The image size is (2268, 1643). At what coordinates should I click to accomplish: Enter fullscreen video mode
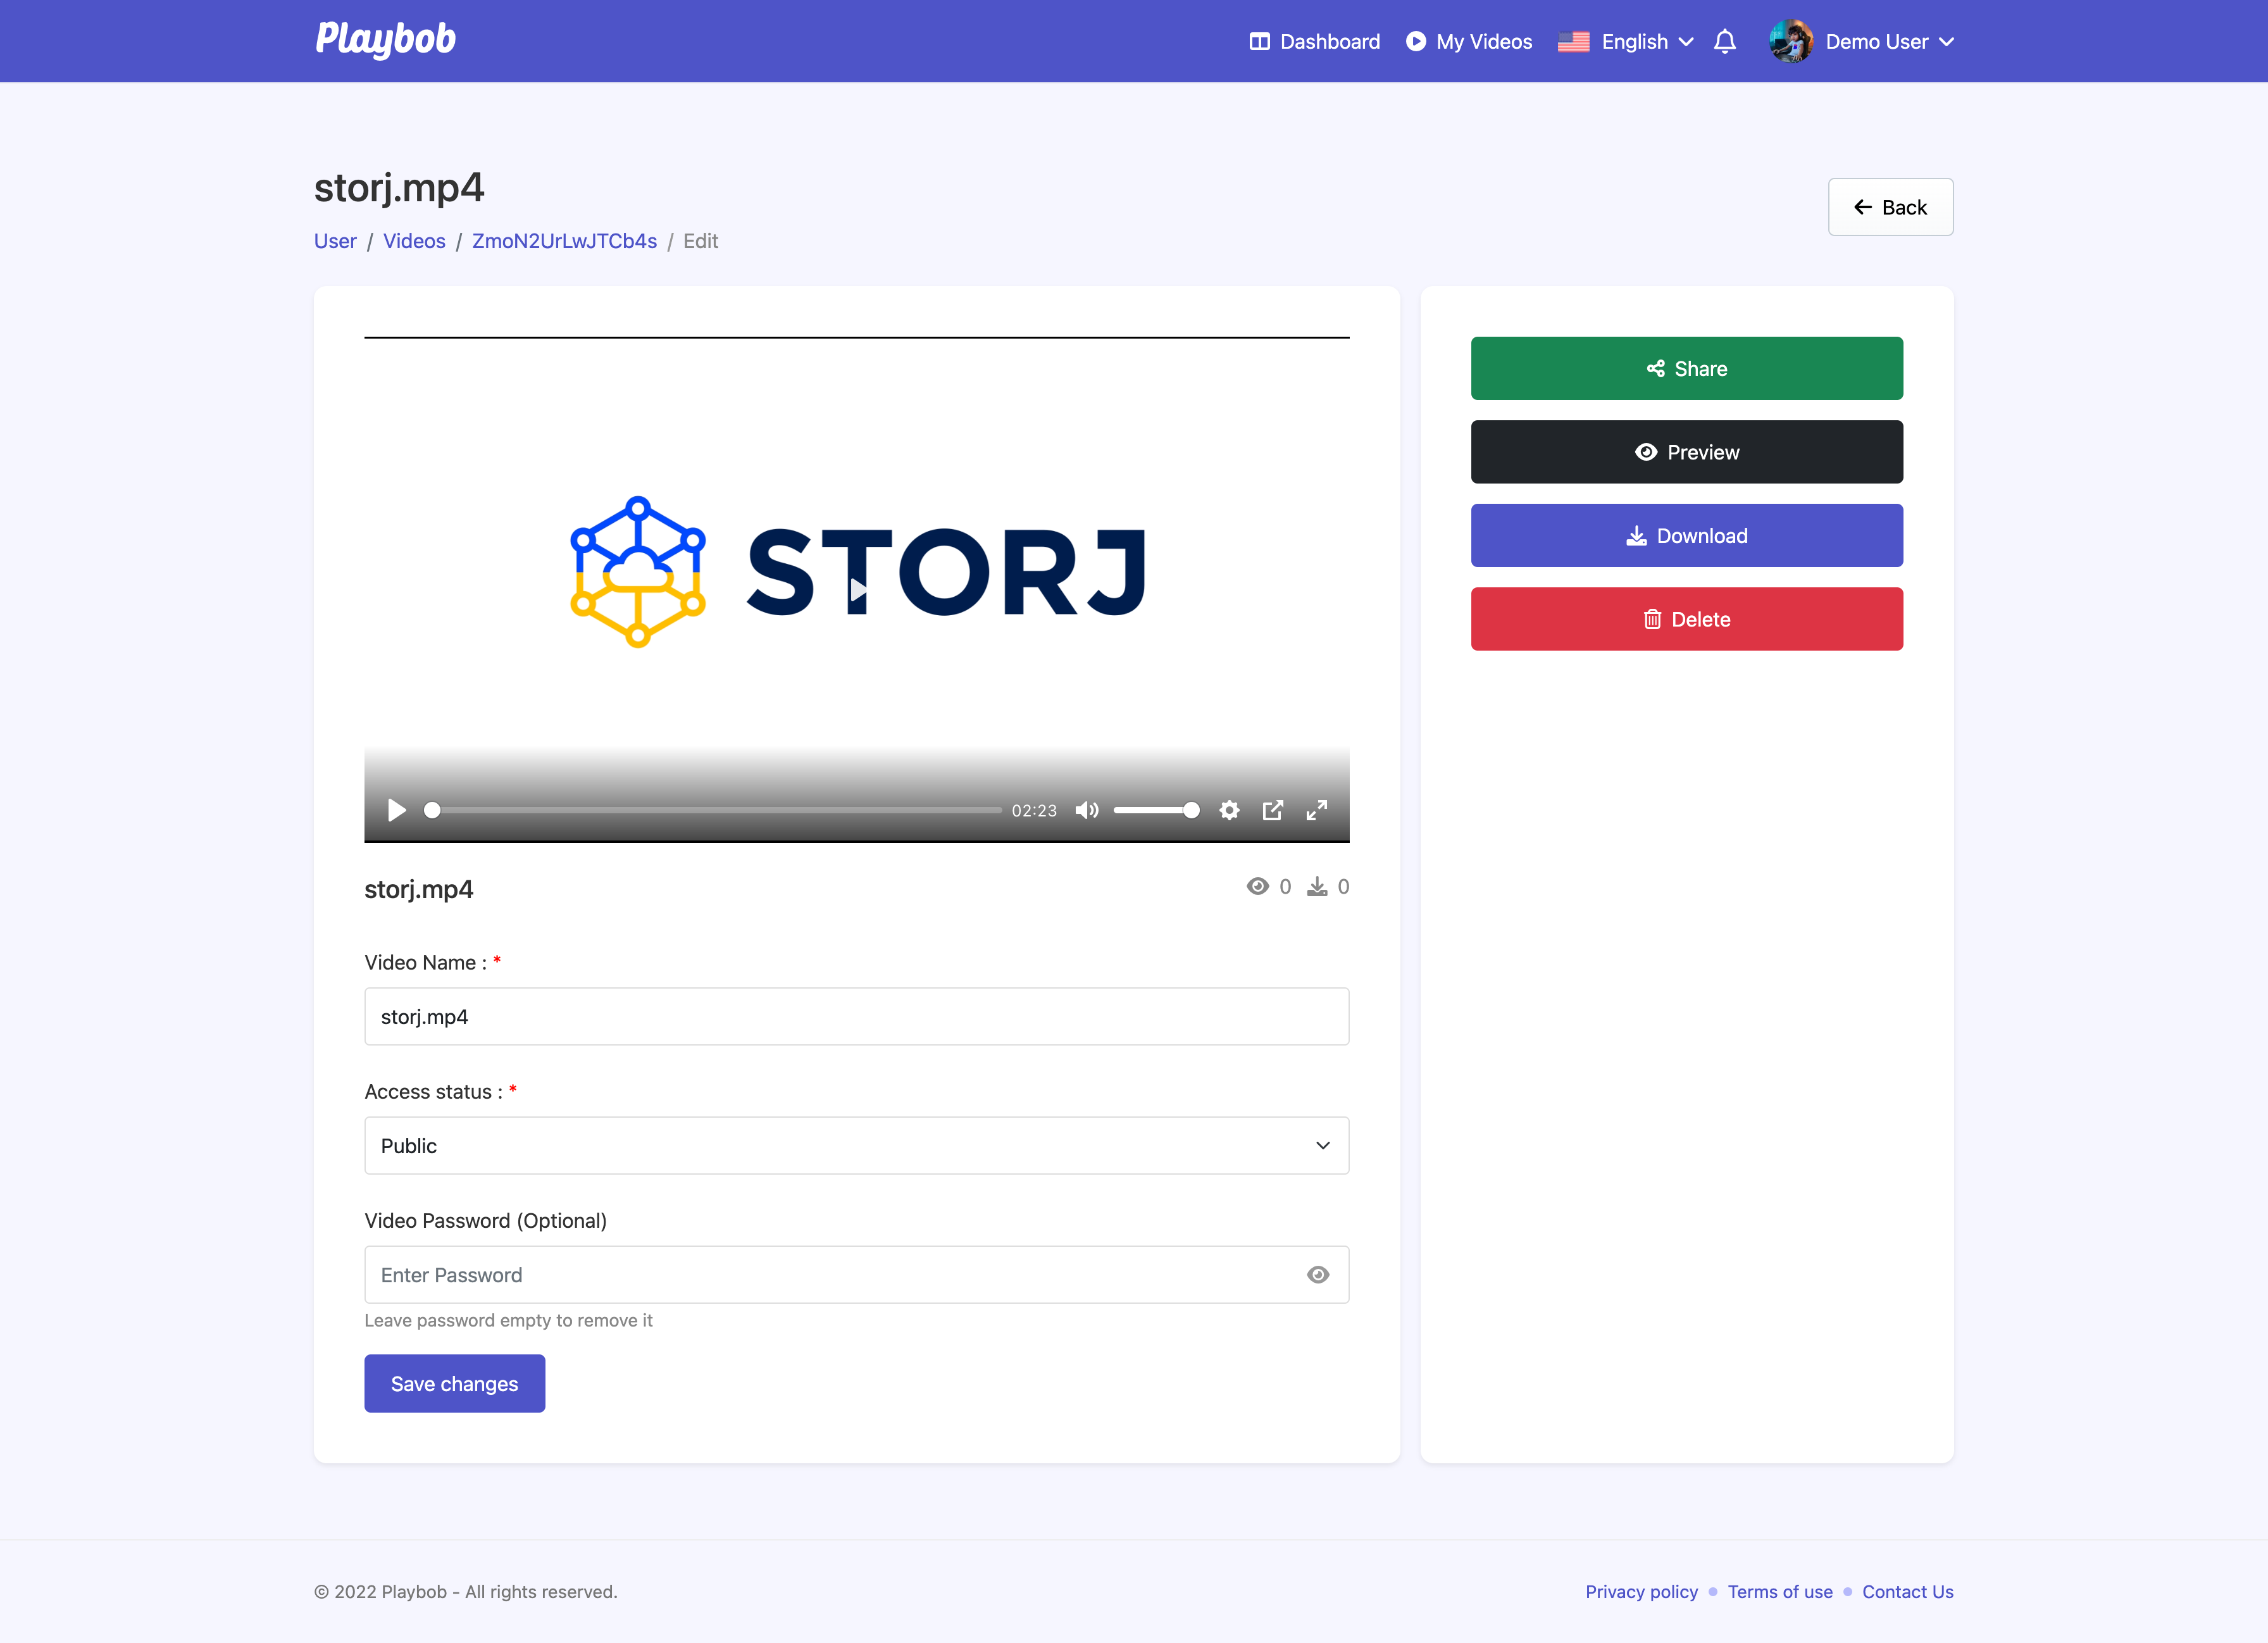pyautogui.click(x=1316, y=810)
